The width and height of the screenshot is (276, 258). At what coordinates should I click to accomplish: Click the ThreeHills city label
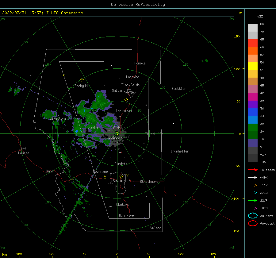tap(154, 134)
